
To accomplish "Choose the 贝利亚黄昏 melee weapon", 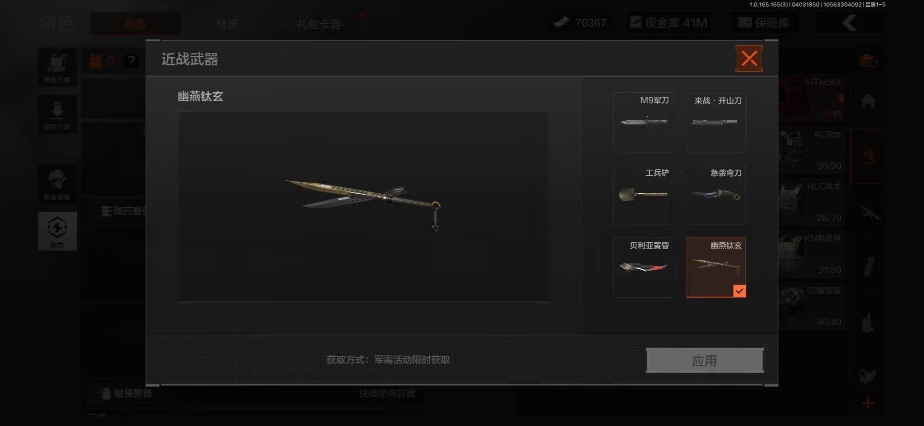I will pyautogui.click(x=643, y=267).
